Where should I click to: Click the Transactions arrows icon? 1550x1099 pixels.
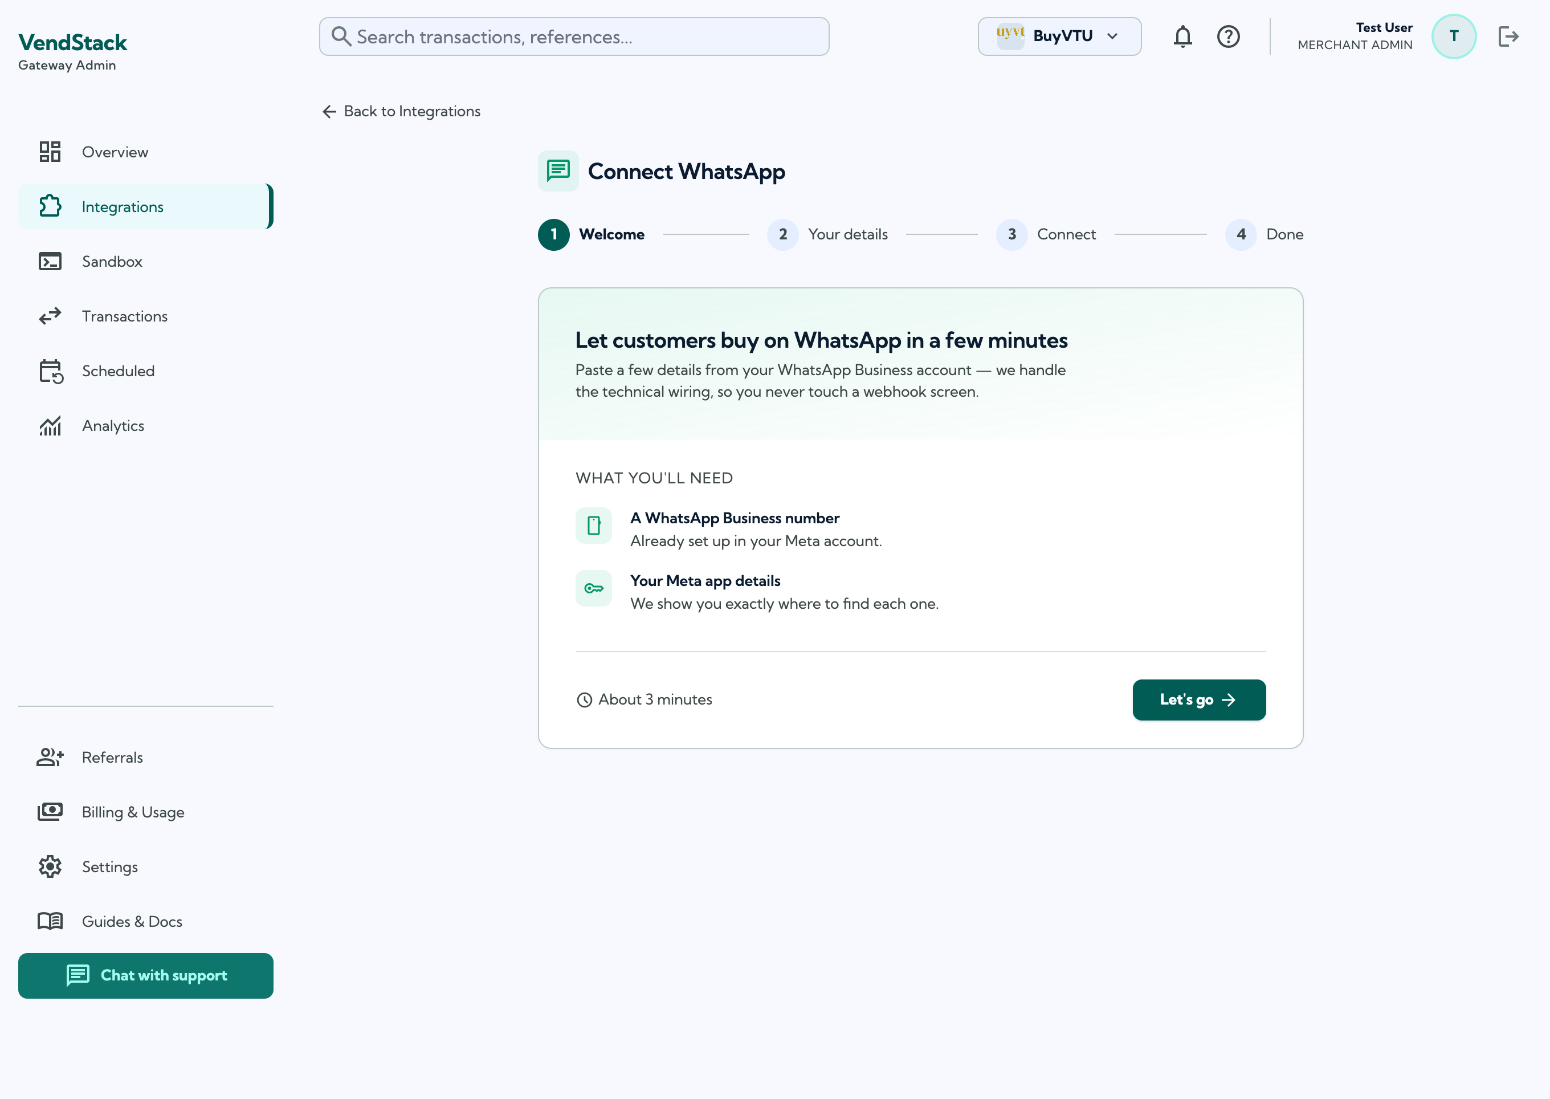(50, 316)
